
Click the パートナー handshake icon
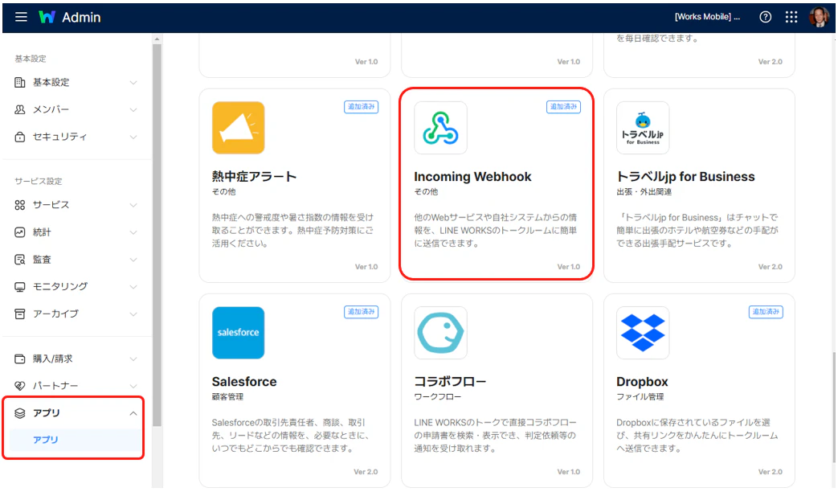click(20, 386)
